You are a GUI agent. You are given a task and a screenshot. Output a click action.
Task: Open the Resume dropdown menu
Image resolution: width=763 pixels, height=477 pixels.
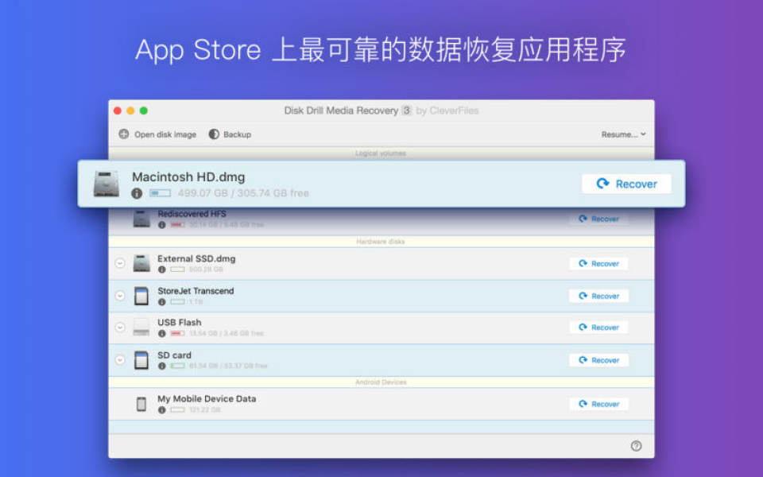623,134
